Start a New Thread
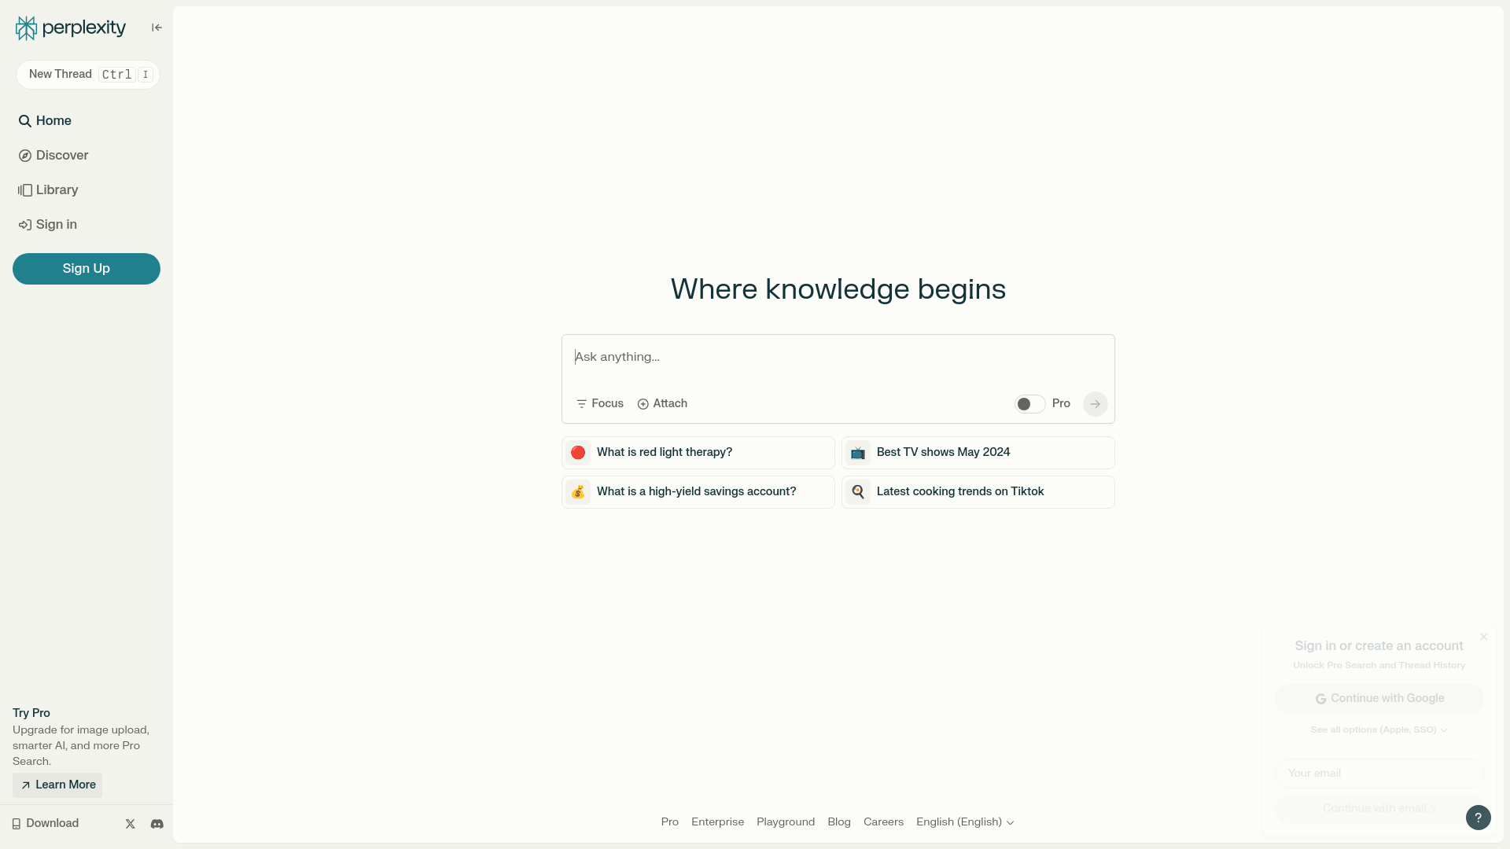 [x=88, y=75]
